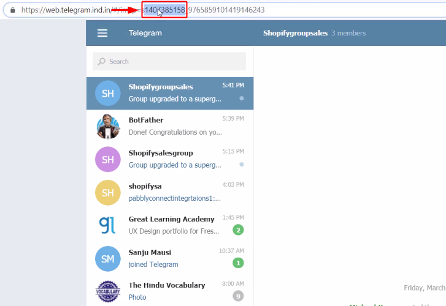Click 'Group upgraded to a superg...' under Shopifygroupsales
Screen dimensions: 446x306
click(175, 99)
